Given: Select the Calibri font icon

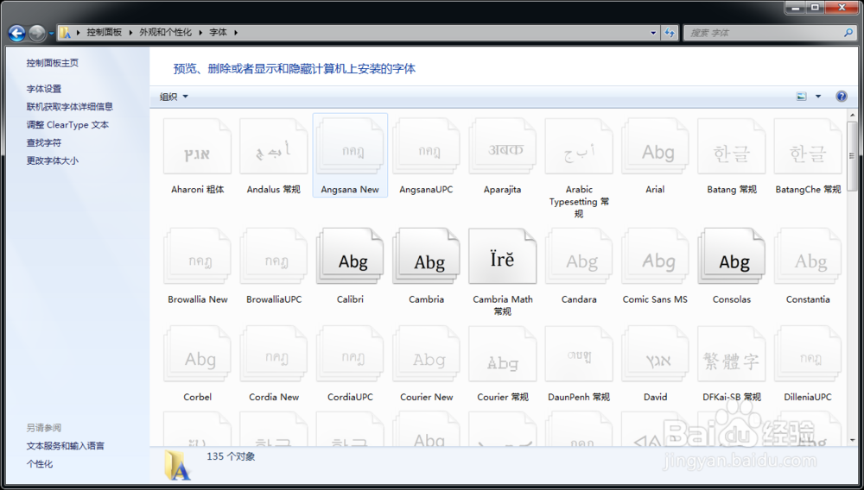Looking at the screenshot, I should click(350, 257).
